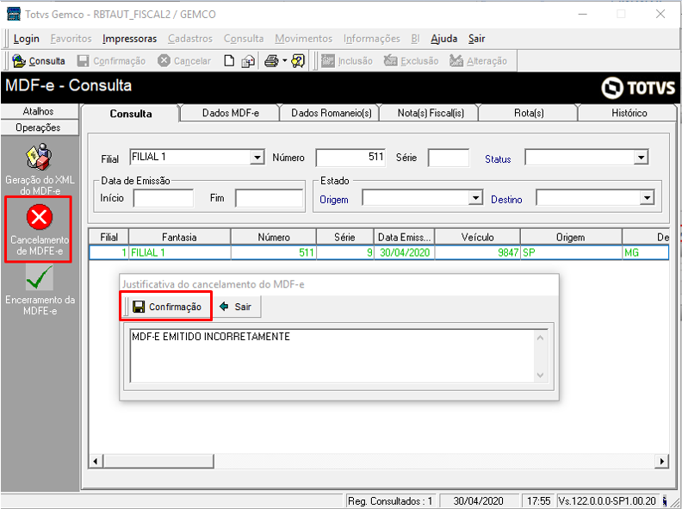Click the lock document toolbar icon

point(248,61)
